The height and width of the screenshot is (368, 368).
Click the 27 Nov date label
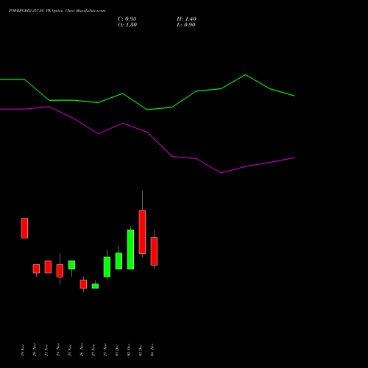click(x=93, y=350)
